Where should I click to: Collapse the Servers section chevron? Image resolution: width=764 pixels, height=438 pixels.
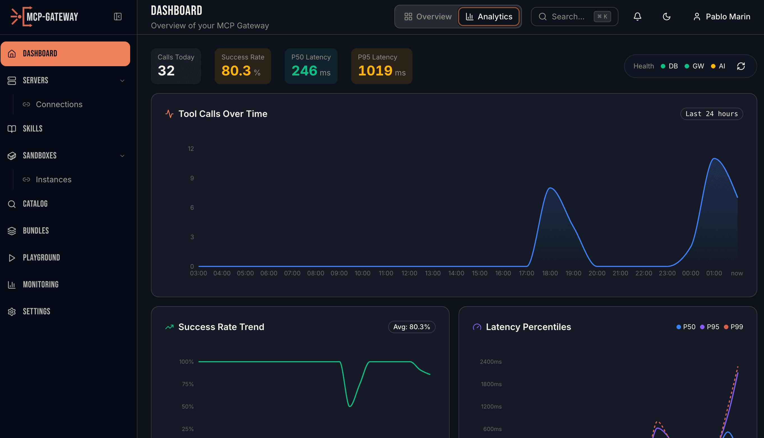tap(122, 81)
